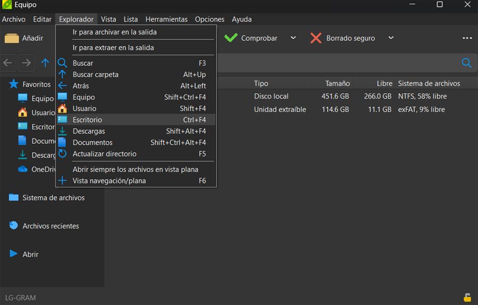Click the Archivos recientes clock icon
The height and width of the screenshot is (305, 478).
coord(14,225)
